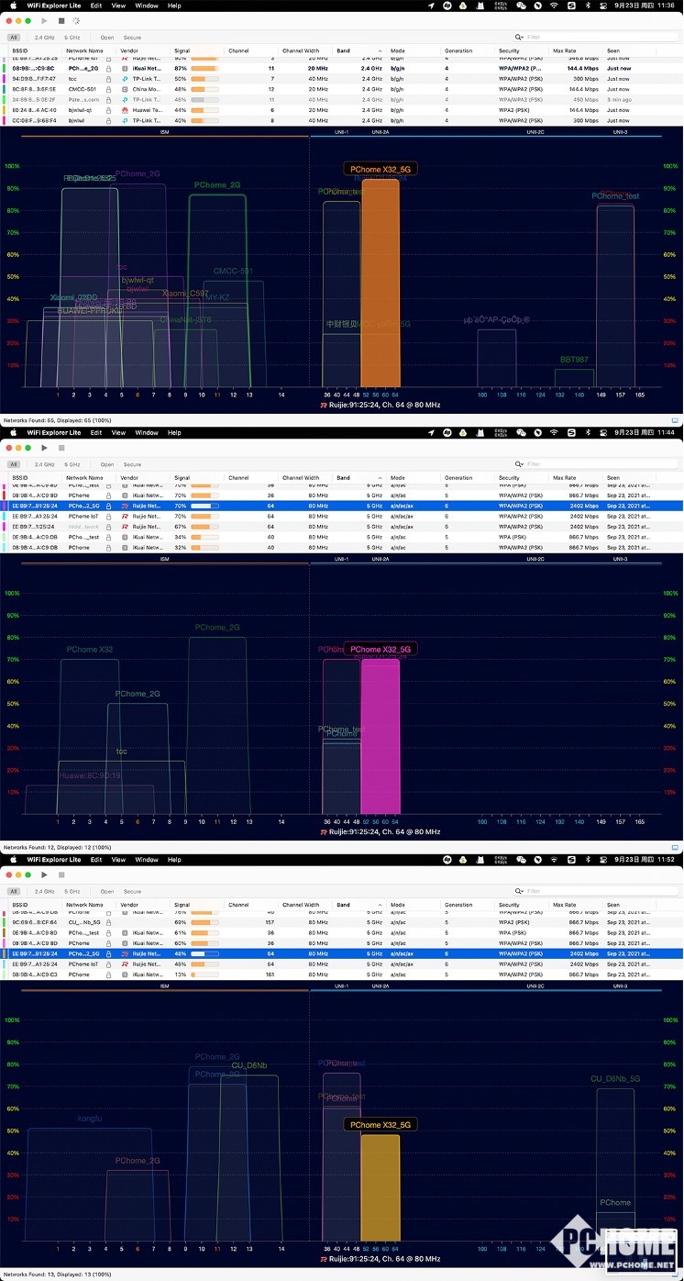The height and width of the screenshot is (1281, 684).
Task: Sort by Signal column in the 11:36 window
Action: click(x=198, y=50)
